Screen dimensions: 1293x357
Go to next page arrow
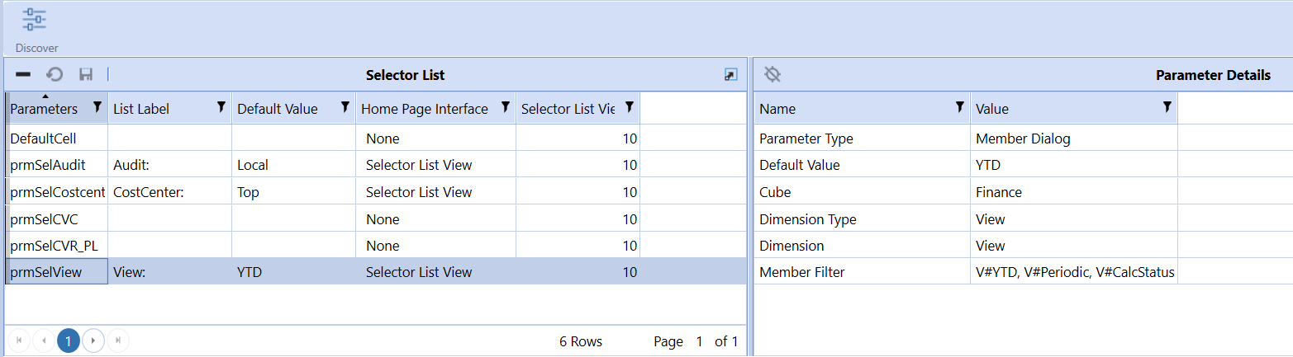(93, 341)
